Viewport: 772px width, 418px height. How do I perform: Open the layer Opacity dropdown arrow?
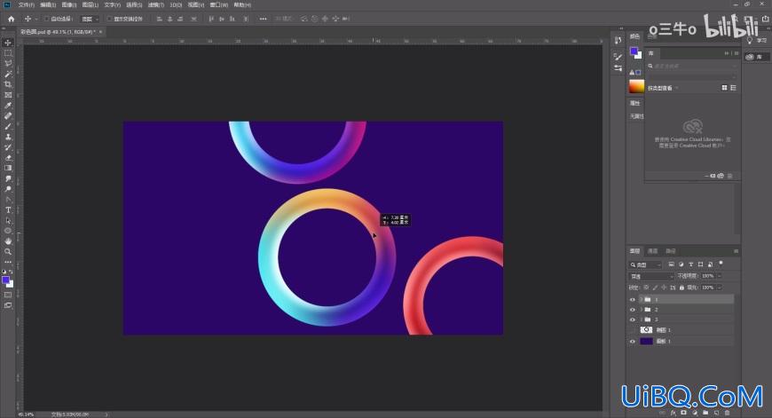point(720,276)
